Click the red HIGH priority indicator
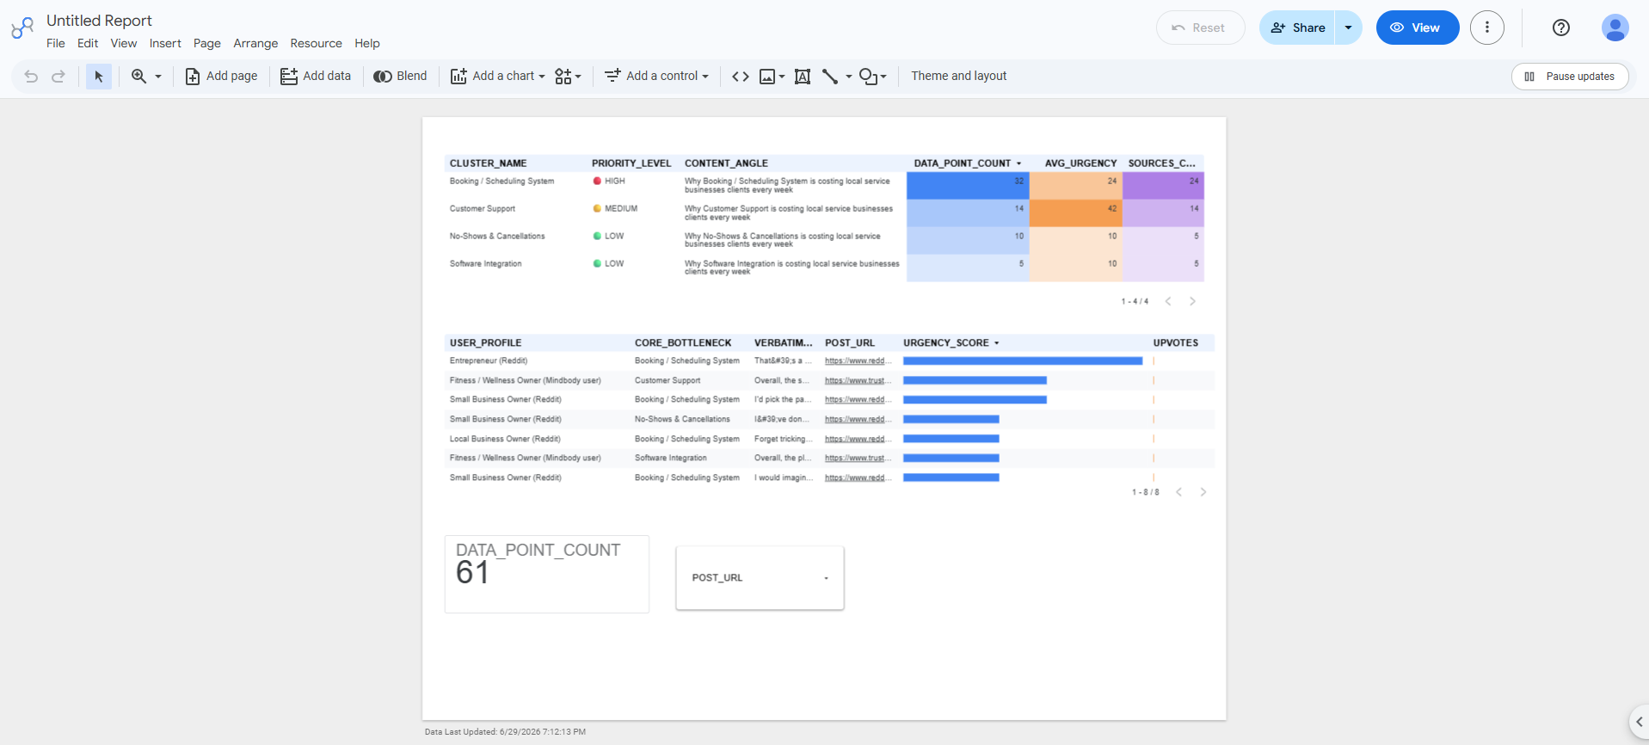Viewport: 1649px width, 745px height. (597, 182)
